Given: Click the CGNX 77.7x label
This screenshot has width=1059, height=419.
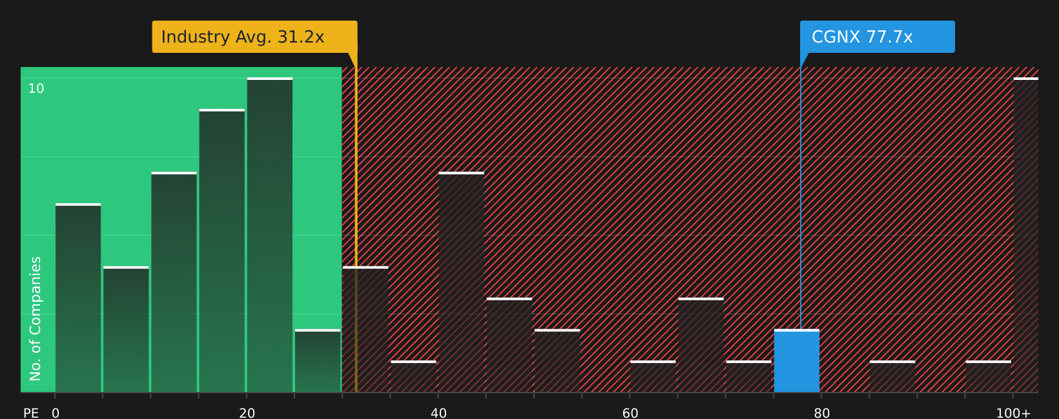Looking at the screenshot, I should 877,37.
